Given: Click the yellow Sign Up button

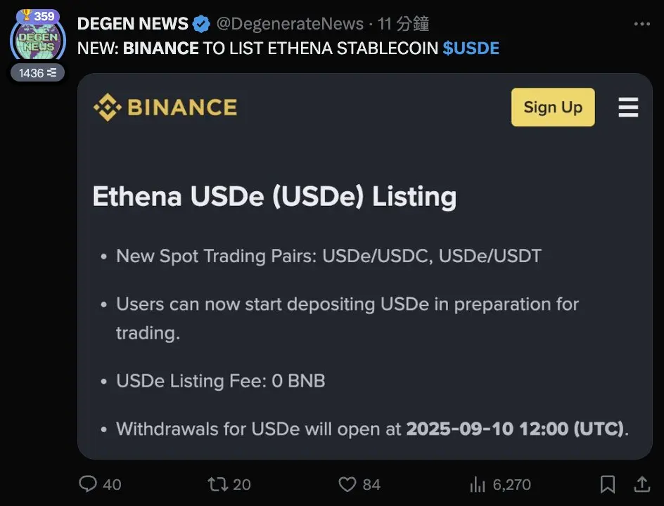Looking at the screenshot, I should 553,107.
